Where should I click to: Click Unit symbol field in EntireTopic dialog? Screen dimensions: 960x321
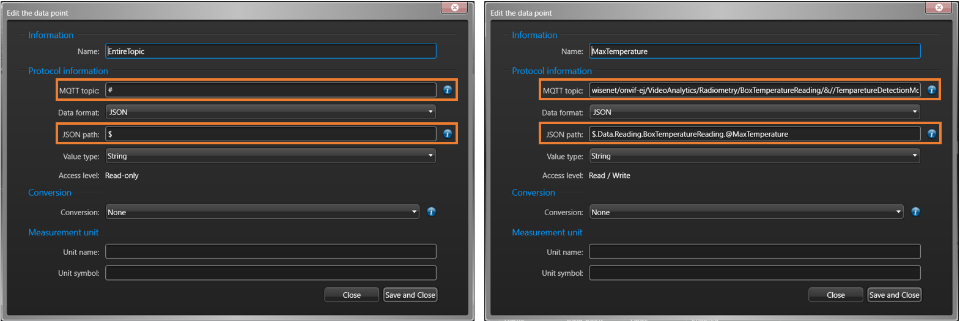(x=270, y=273)
